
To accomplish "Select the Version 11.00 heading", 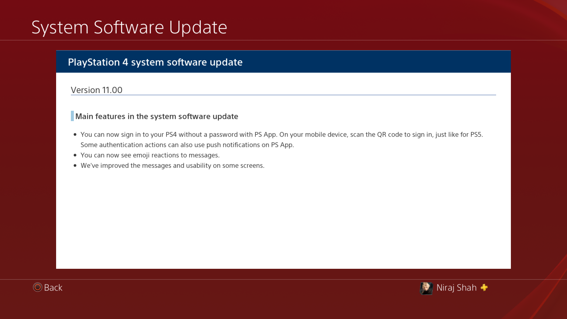I will pyautogui.click(x=97, y=90).
